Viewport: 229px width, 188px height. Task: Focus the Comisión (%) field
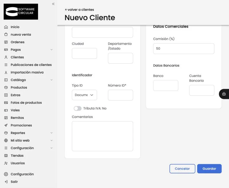pos(184,48)
